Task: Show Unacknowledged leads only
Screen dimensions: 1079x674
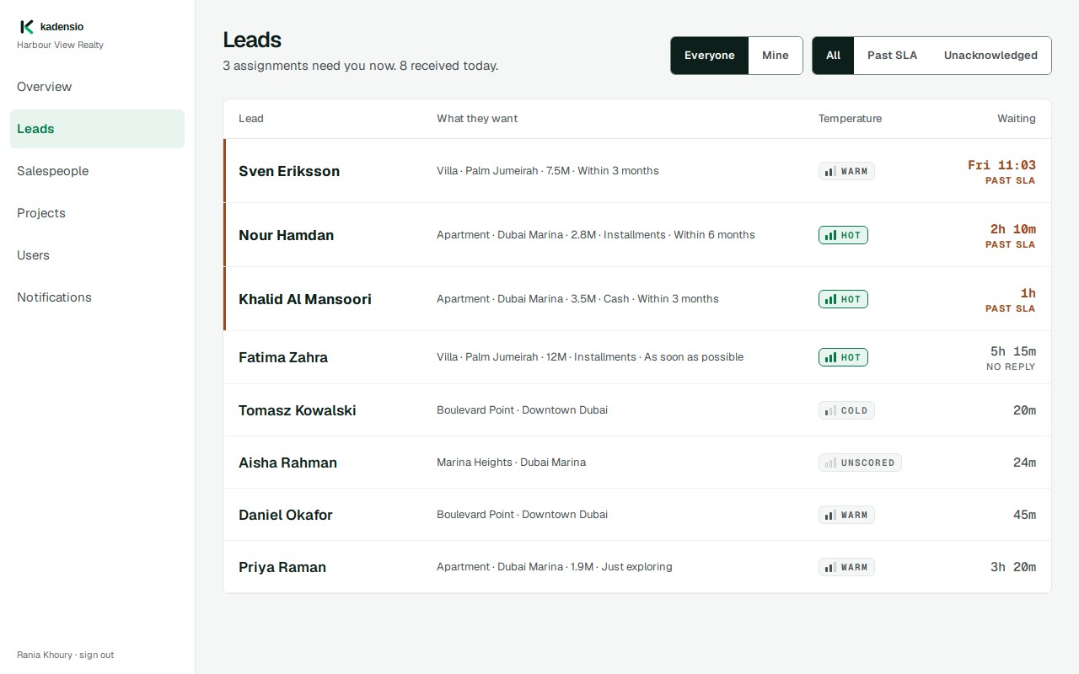Action: tap(990, 56)
